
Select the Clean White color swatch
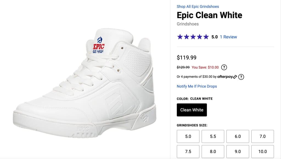192,110
